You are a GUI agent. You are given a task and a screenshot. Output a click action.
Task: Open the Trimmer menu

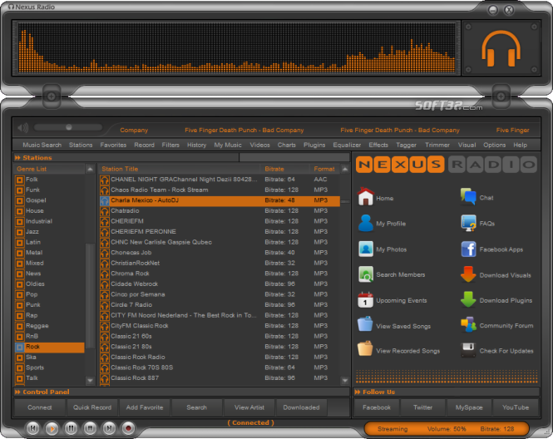click(437, 145)
